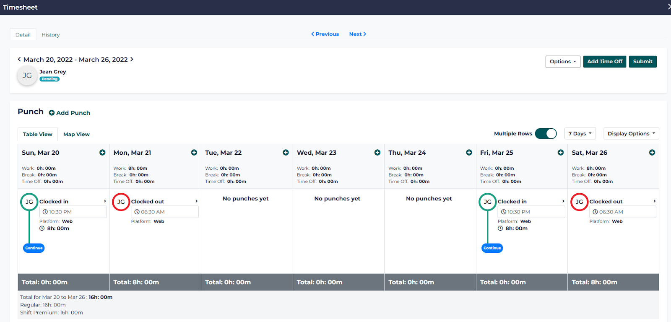Advance date range with right chevron
The width and height of the screenshot is (671, 322).
132,60
